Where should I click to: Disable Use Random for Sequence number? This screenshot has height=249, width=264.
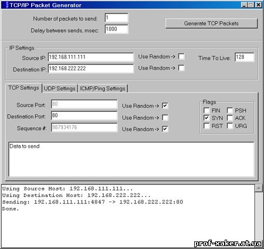(x=165, y=129)
